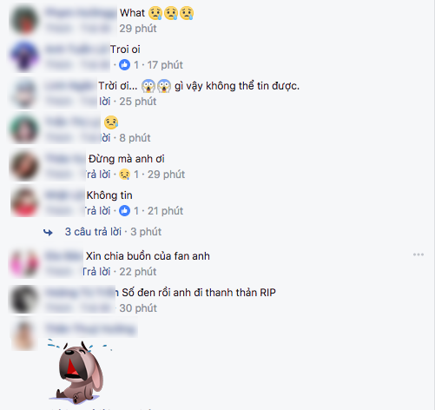Screen dimensions: 435x410
Task: Open the pink avatar beside "Xin chia buồn"
Action: tap(24, 263)
